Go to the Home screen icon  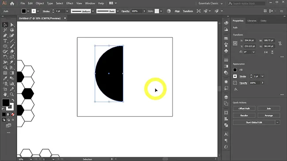pos(12,3)
